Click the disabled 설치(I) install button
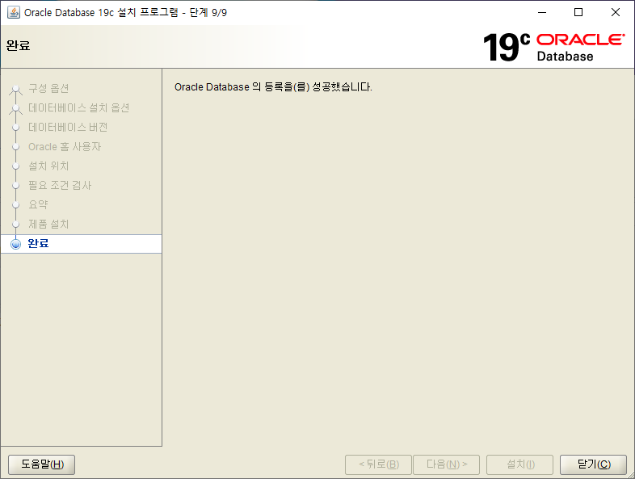635x479 pixels. coord(520,464)
